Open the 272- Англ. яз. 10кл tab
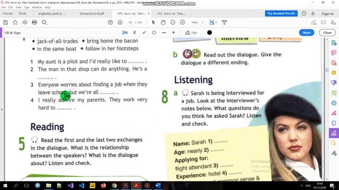Screen dimensions: 339x190 171,14
